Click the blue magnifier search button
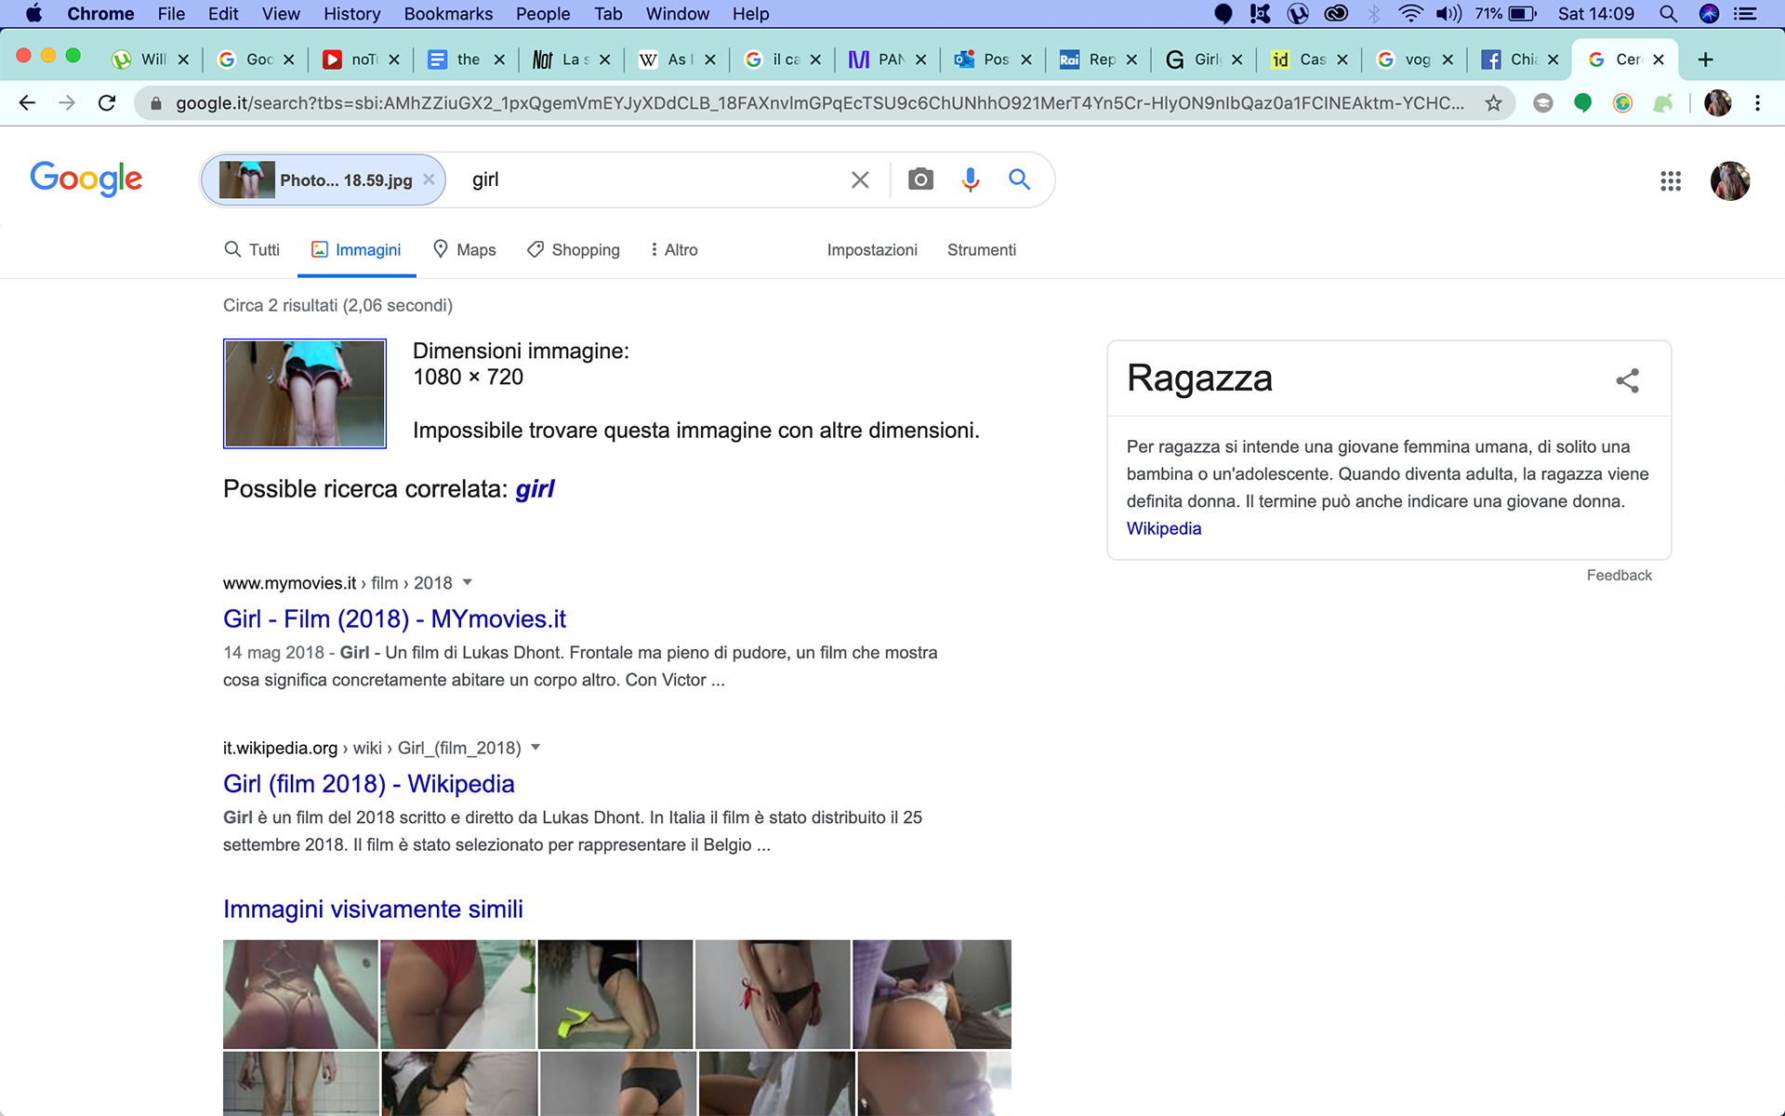 click(x=1020, y=179)
